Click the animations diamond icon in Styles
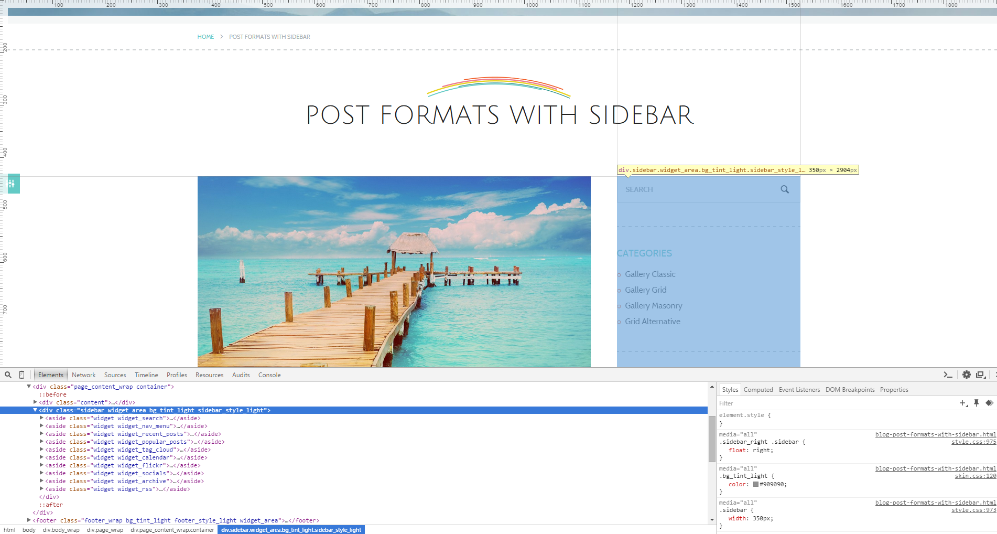Image resolution: width=997 pixels, height=534 pixels. pyautogui.click(x=989, y=403)
